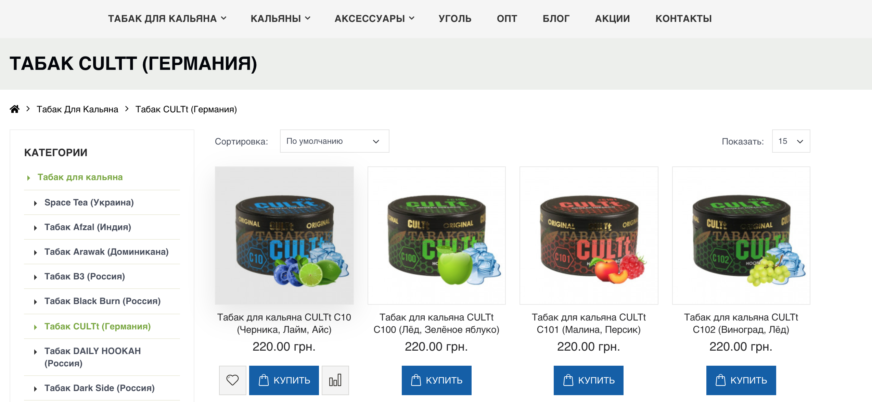This screenshot has height=402, width=872.
Task: Click the home icon in breadcrumbs
Action: [15, 109]
